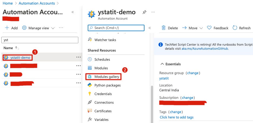Click the info icon in TechNet banner

[x=161, y=45]
